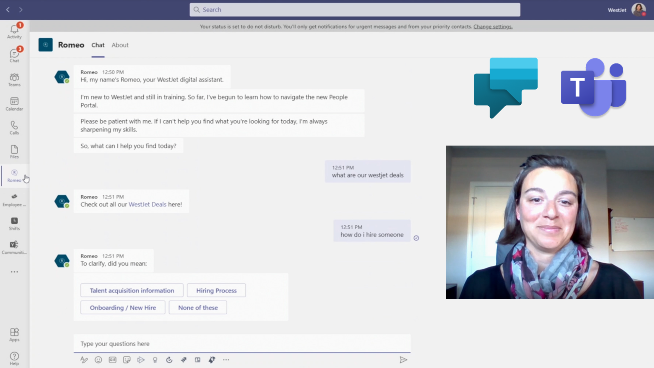
Task: Choose Hiring Process option
Action: [216, 290]
